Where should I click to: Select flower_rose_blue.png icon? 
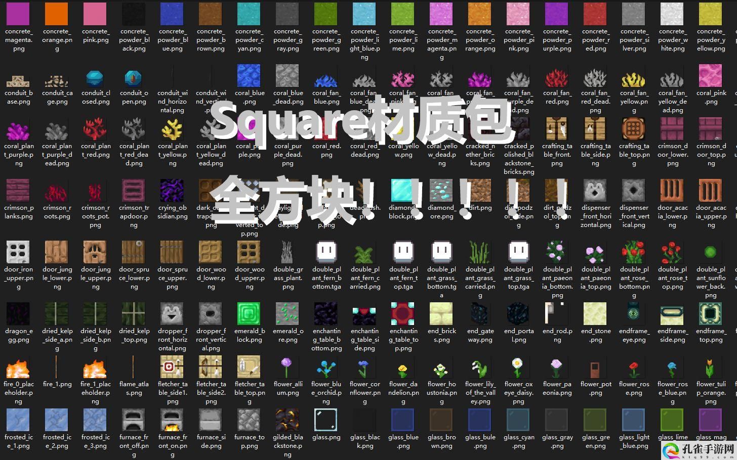pos(672,370)
